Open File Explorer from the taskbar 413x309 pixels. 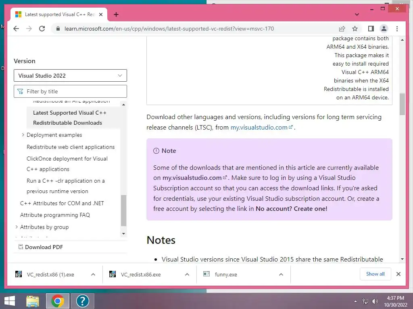coord(33,301)
